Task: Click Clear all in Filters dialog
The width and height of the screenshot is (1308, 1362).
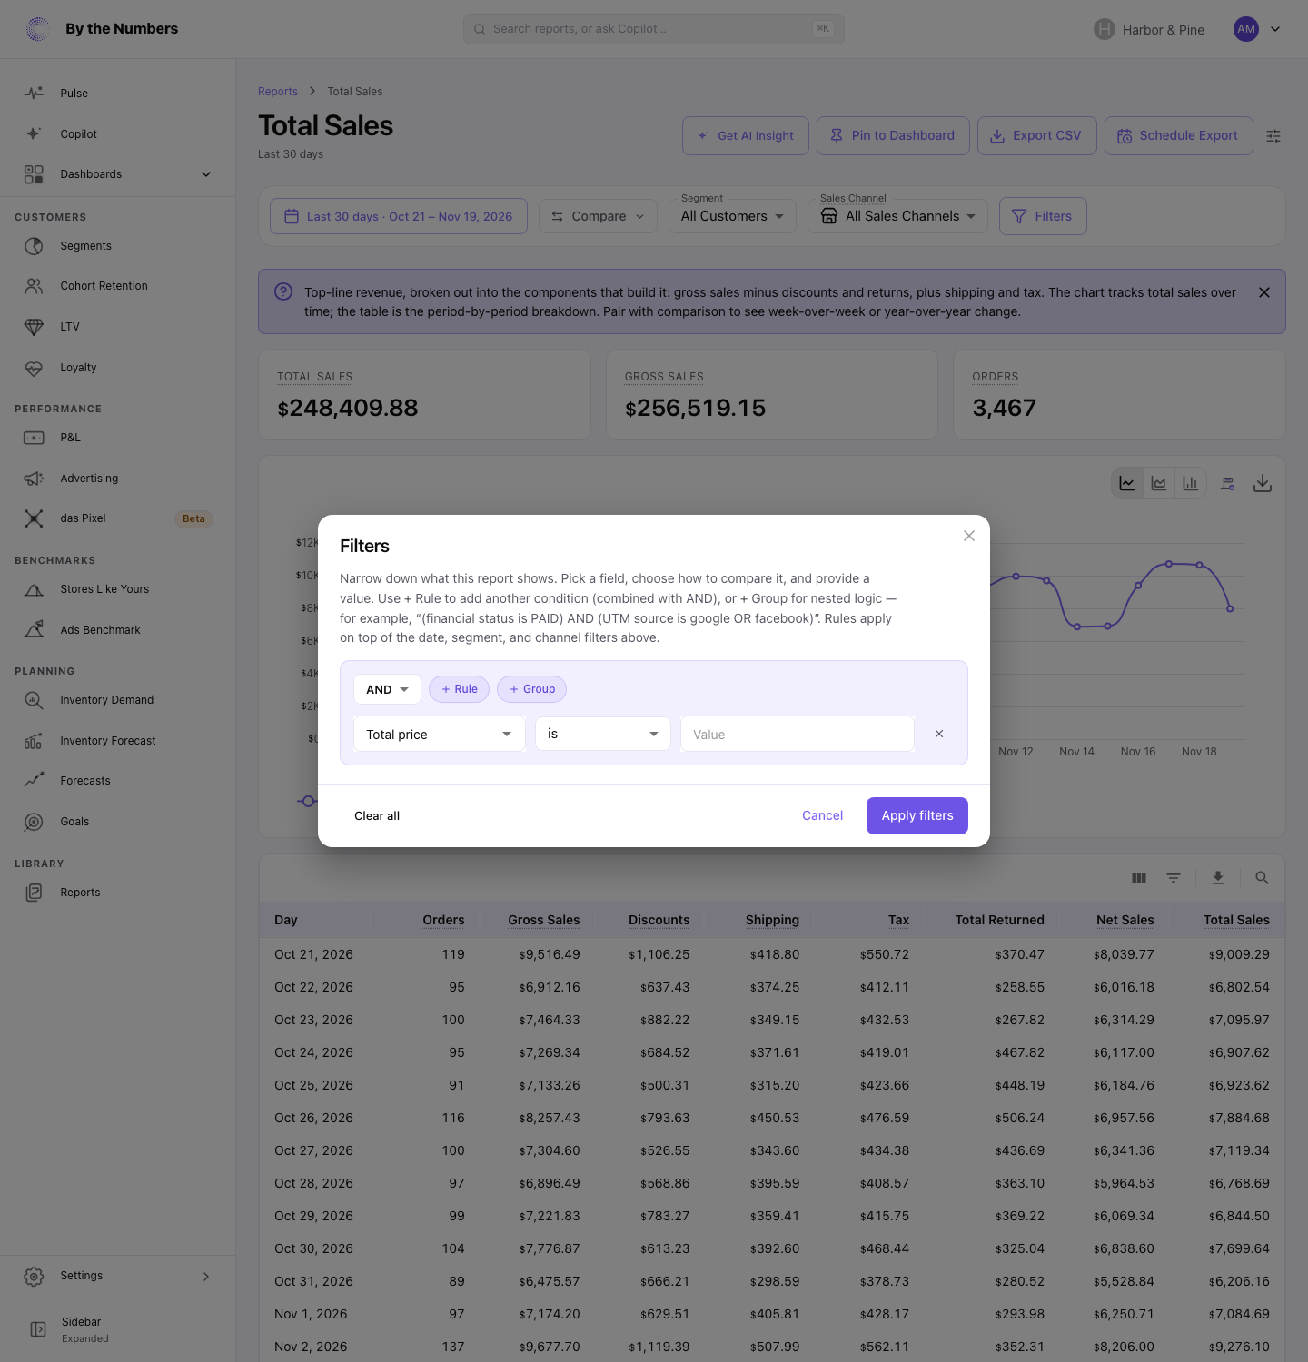Action: pyautogui.click(x=377, y=815)
